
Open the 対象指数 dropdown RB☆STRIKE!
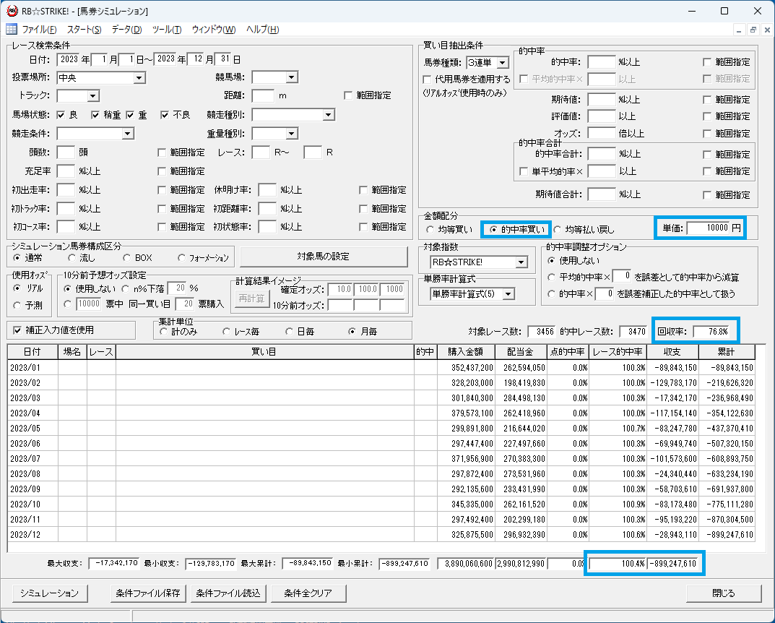click(521, 262)
